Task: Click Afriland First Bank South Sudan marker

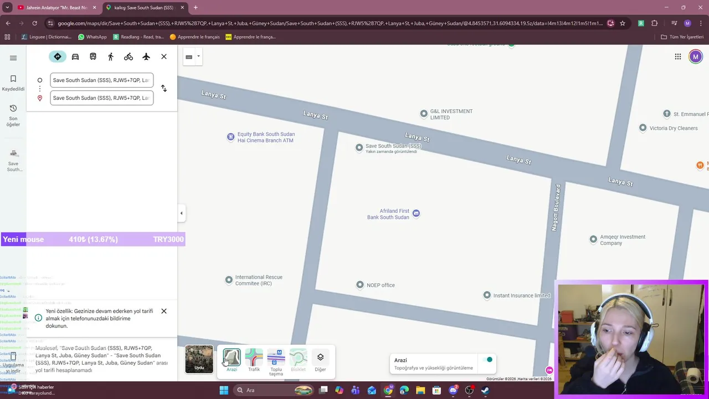Action: (416, 213)
